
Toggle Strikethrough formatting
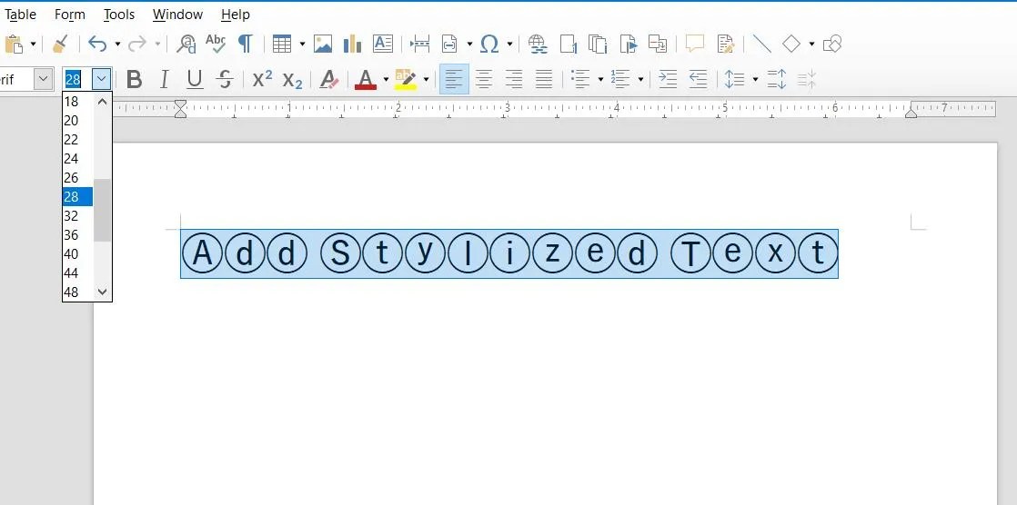pyautogui.click(x=225, y=80)
